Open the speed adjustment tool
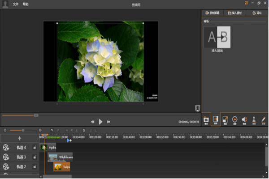The width and height of the screenshot is (269, 179). (x=235, y=119)
